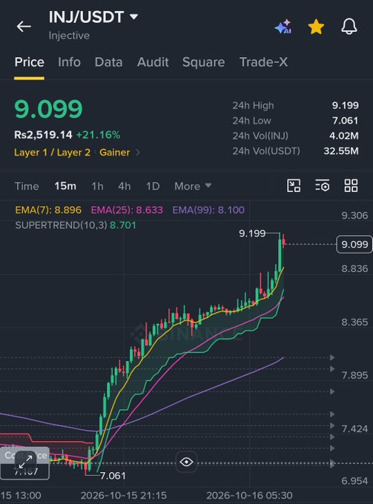Select the 4h interval
The height and width of the screenshot is (504, 373).
tap(125, 186)
